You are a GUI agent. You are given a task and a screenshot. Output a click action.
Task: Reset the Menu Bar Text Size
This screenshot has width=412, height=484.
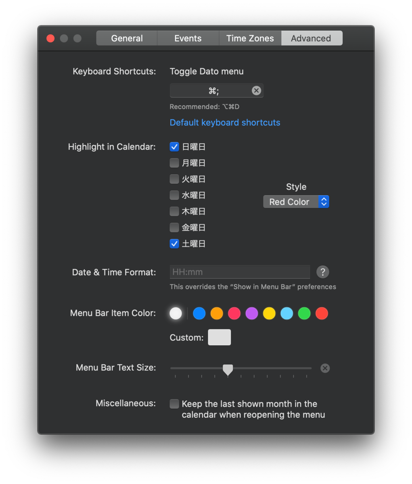click(325, 368)
